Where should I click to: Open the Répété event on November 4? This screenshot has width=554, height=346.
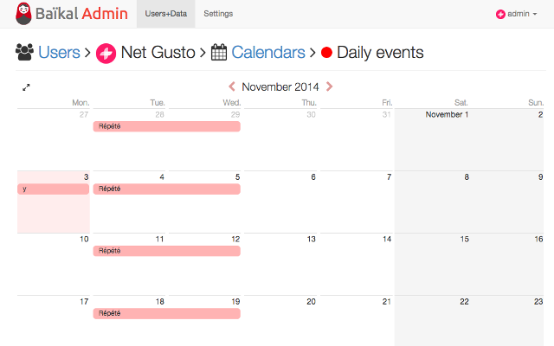click(x=167, y=189)
